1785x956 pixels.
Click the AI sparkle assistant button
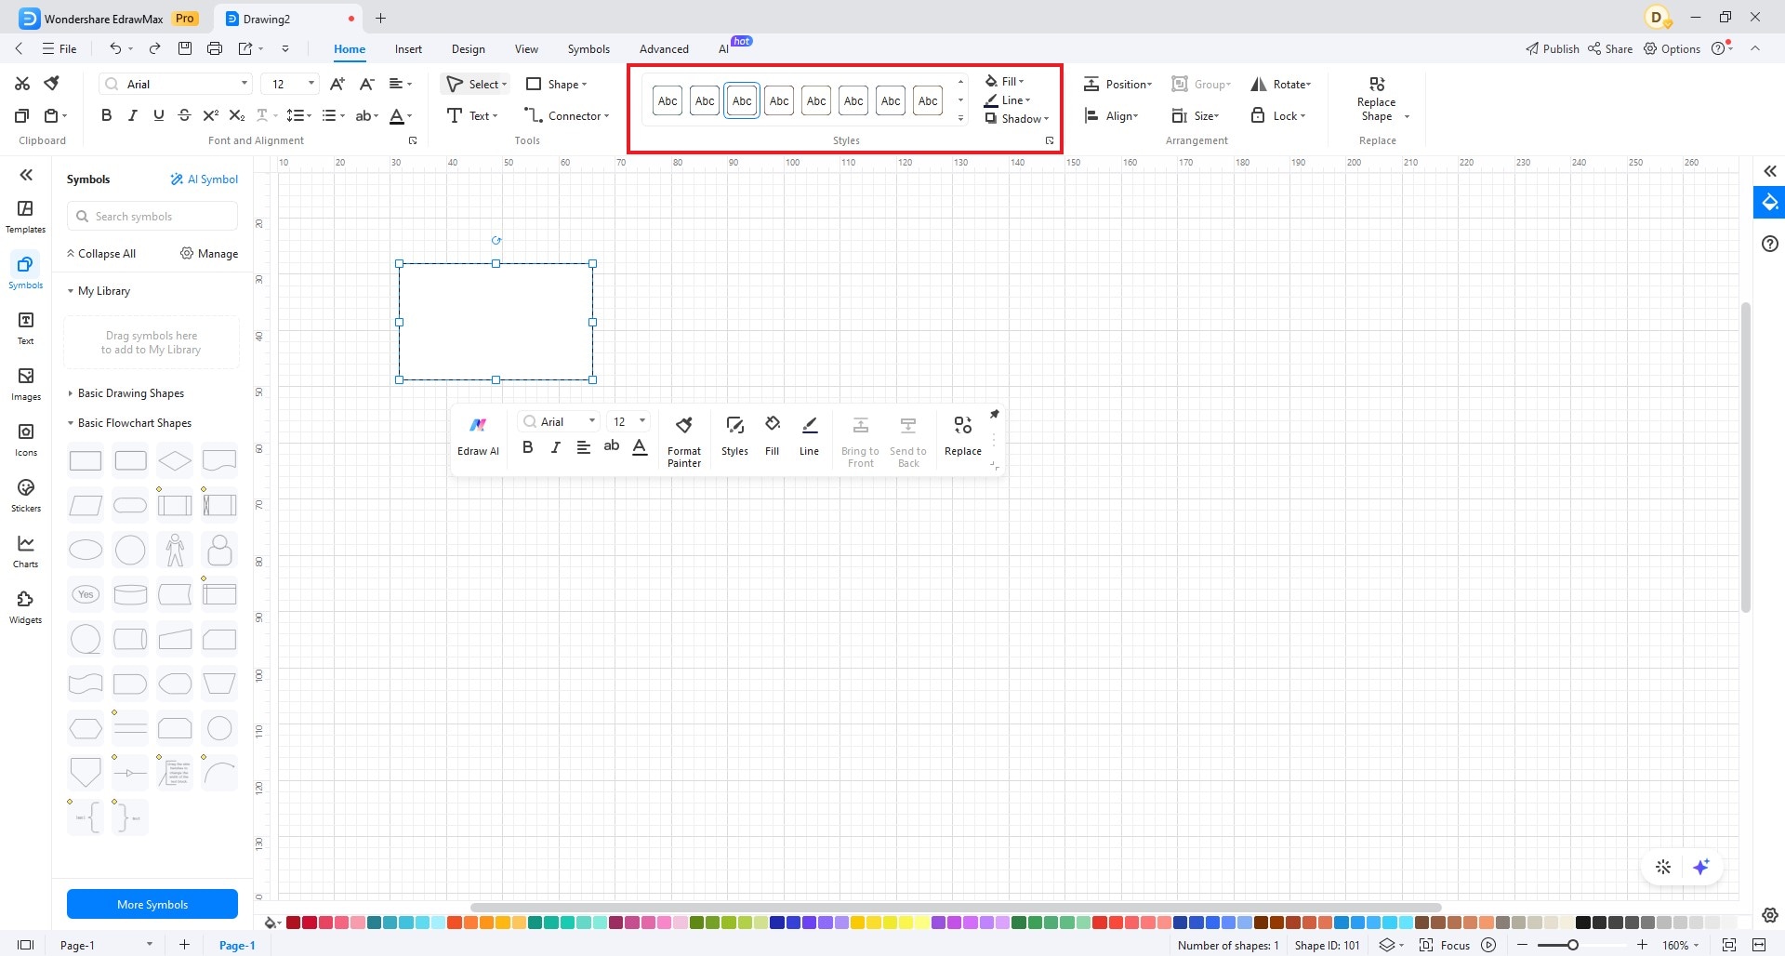click(1701, 867)
